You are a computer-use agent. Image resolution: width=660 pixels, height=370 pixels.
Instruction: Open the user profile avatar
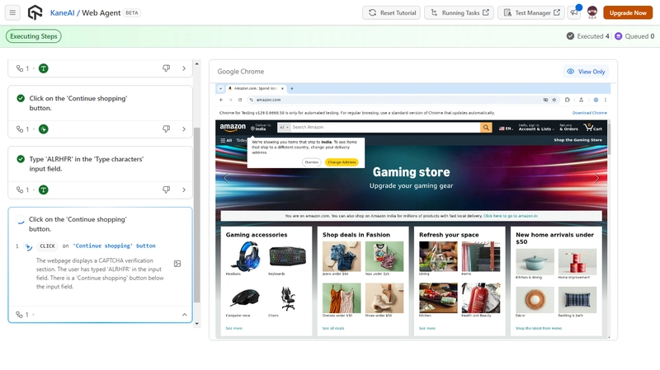[592, 12]
